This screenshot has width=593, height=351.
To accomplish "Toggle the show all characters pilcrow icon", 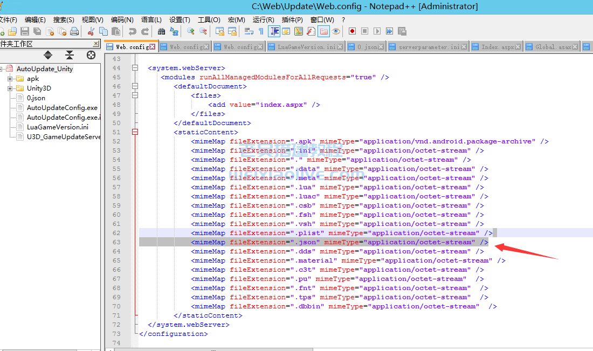I will 261,31.
